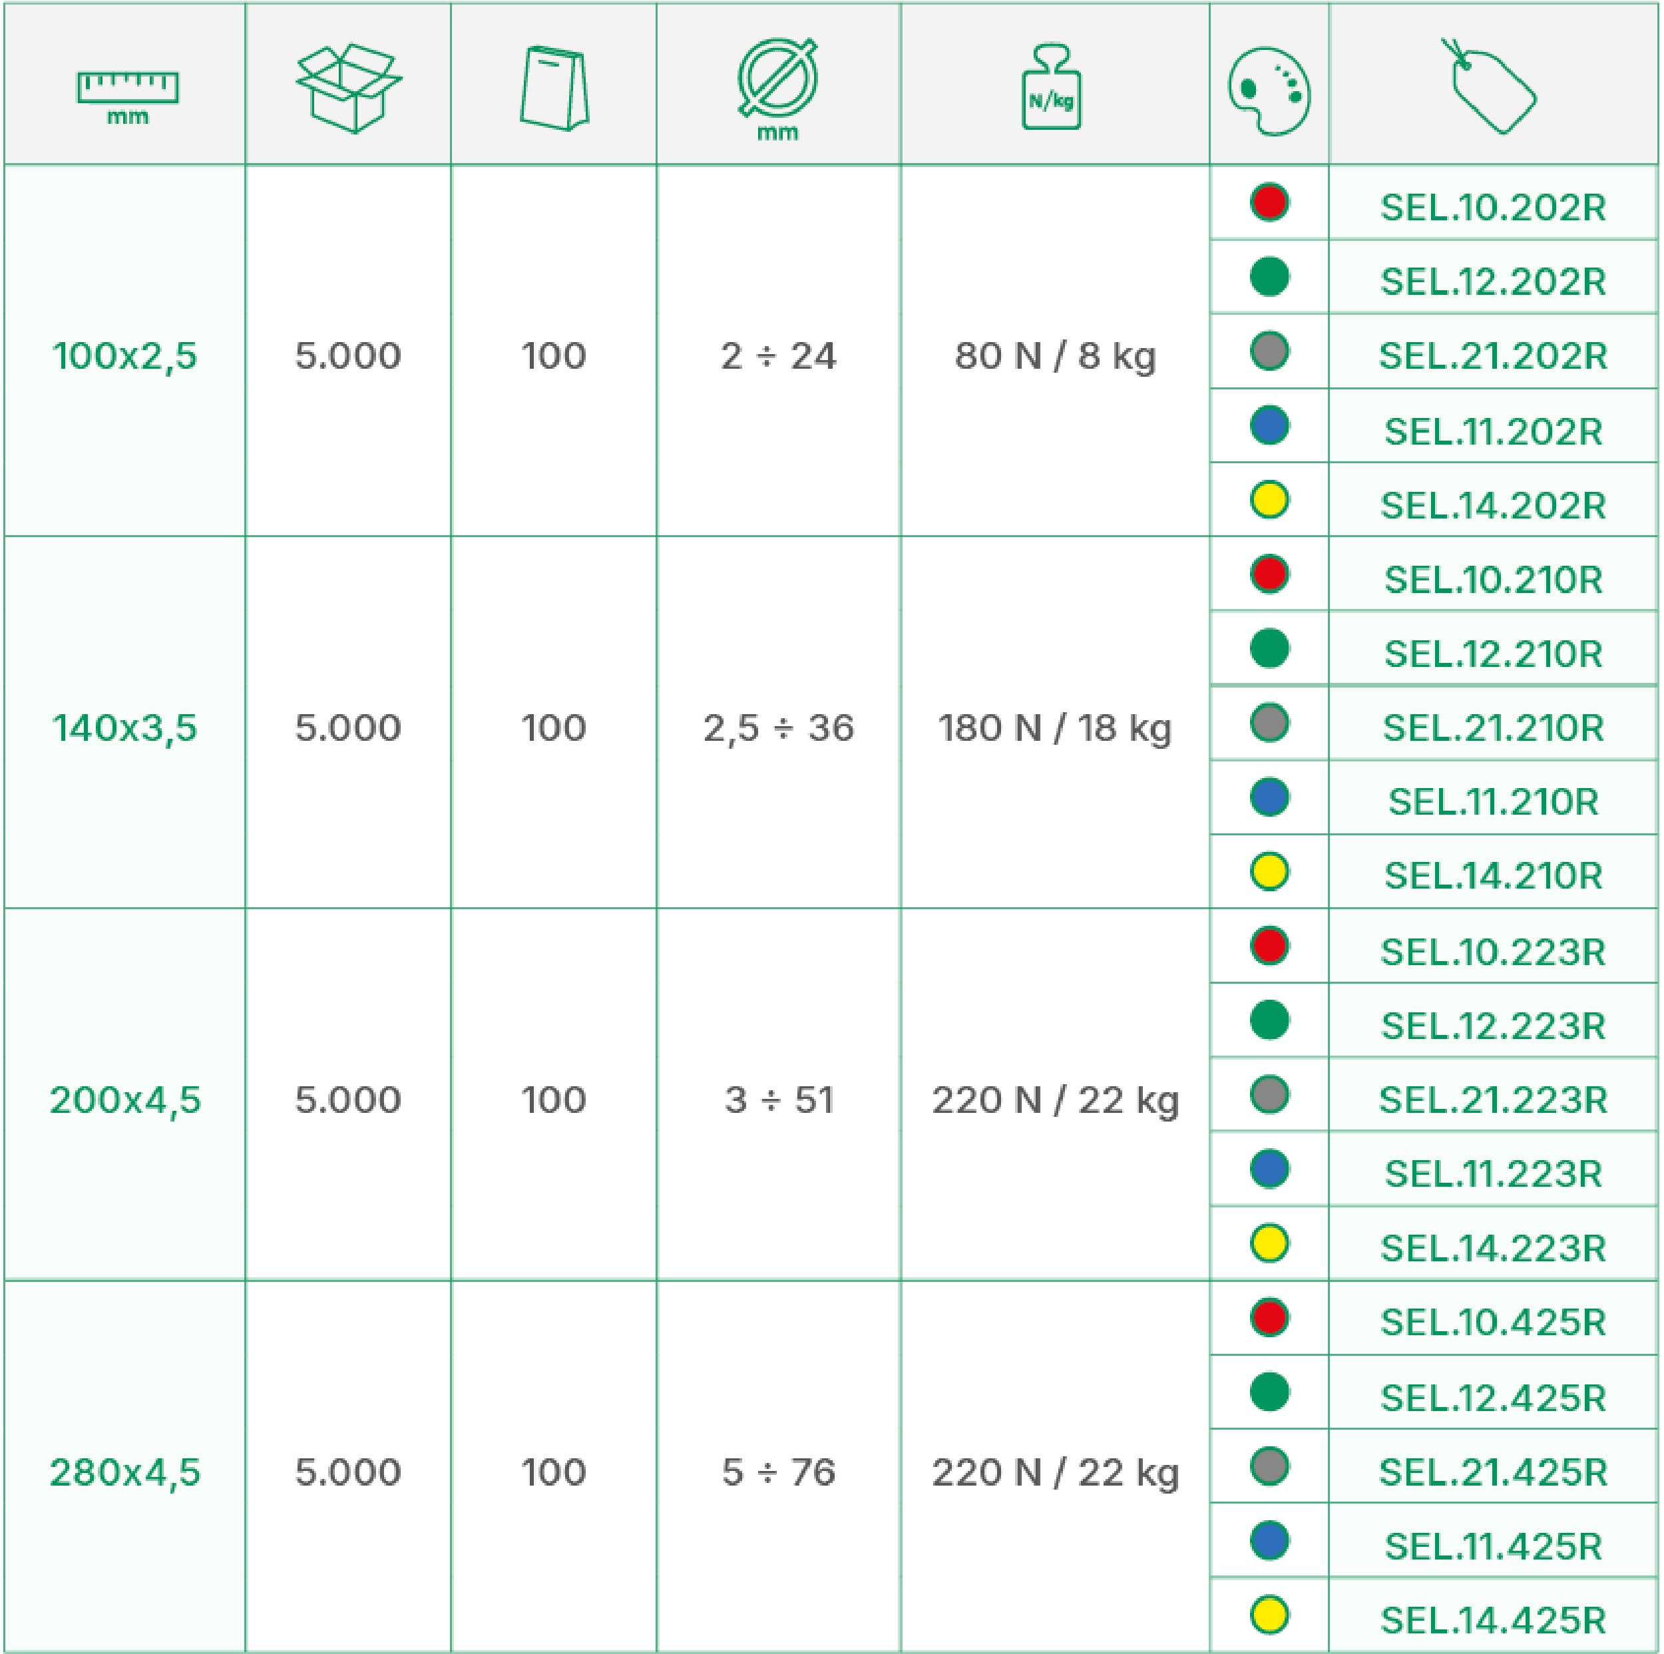1664x1654 pixels.
Task: Select red swatch next to SEL.10.202R
Action: 1269,202
